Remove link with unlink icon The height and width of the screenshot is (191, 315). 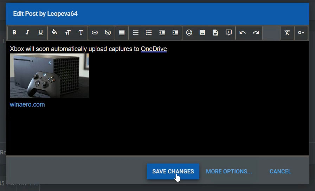(108, 33)
